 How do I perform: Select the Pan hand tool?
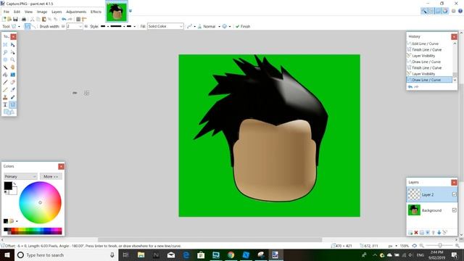point(13,67)
